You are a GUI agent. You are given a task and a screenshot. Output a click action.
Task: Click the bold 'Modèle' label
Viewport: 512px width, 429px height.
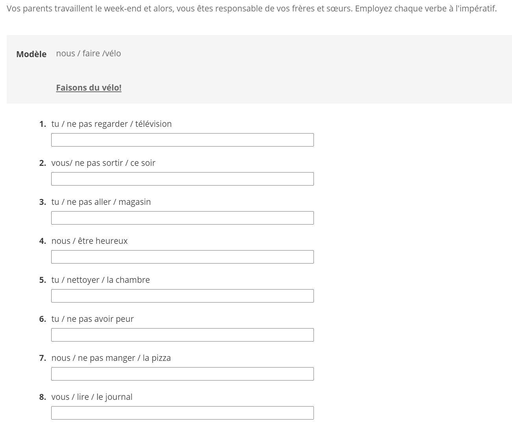32,54
